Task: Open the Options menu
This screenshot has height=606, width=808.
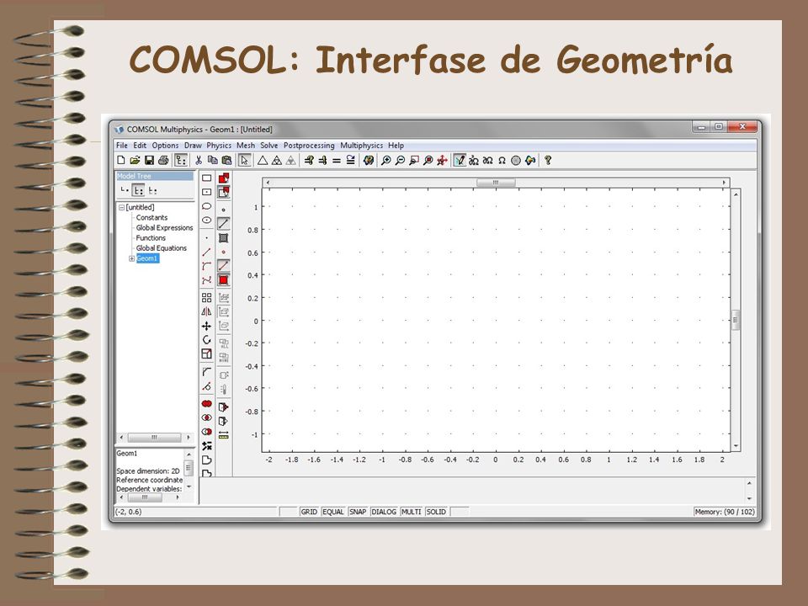Action: (165, 146)
